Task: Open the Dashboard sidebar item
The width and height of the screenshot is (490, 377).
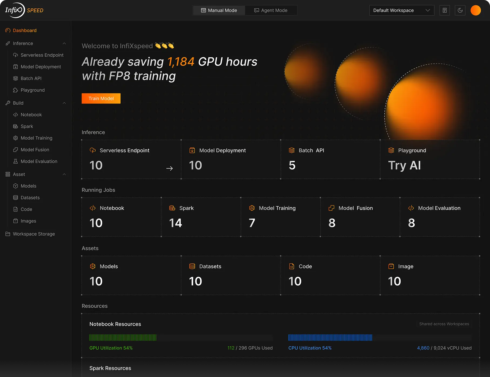Action: coord(25,31)
